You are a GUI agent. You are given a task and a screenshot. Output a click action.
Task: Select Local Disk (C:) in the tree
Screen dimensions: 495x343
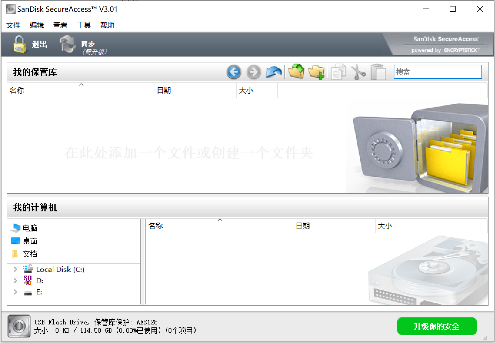coord(60,269)
